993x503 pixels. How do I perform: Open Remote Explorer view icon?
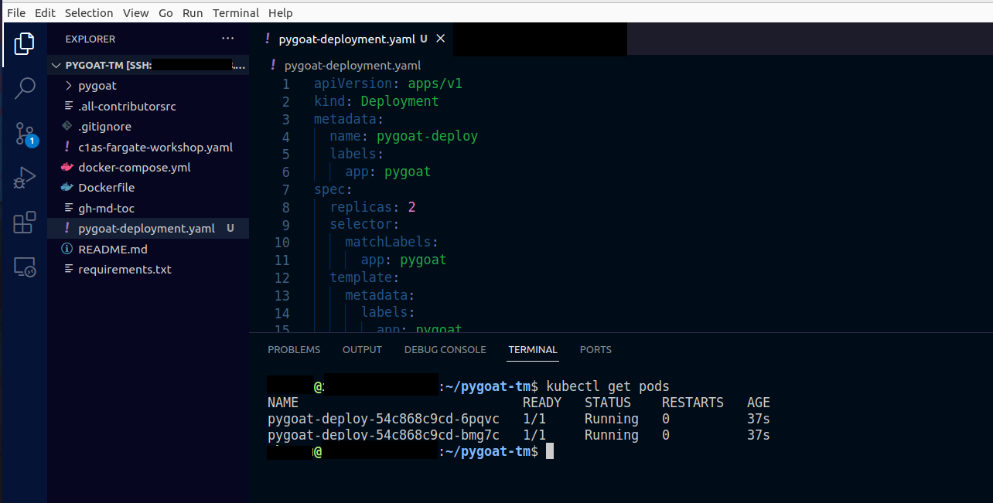(25, 267)
